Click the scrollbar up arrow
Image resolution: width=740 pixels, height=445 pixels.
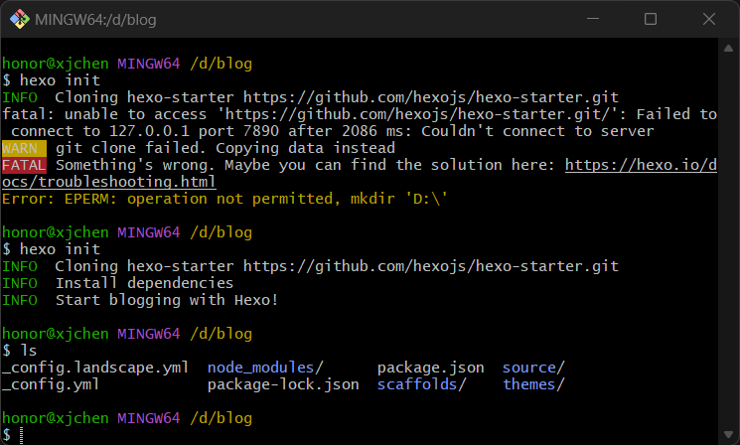point(731,50)
